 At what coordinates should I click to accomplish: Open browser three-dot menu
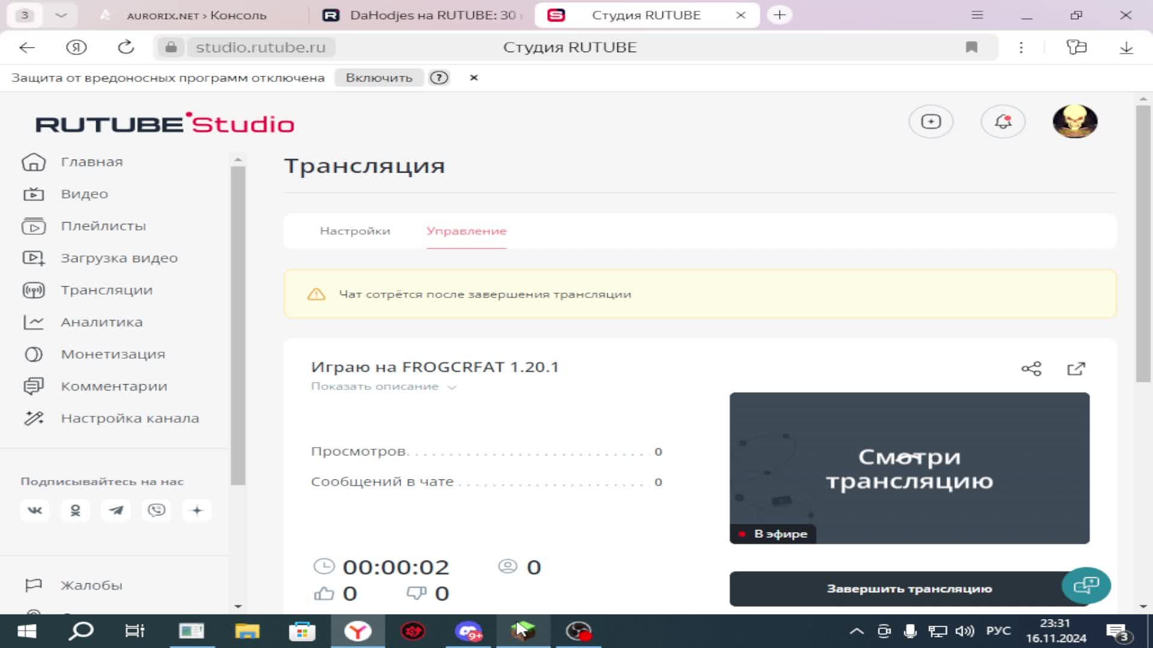point(1021,47)
